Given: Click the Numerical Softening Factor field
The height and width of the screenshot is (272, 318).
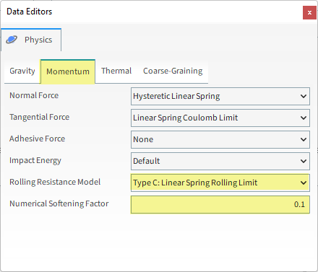Looking at the screenshot, I should [x=220, y=204].
